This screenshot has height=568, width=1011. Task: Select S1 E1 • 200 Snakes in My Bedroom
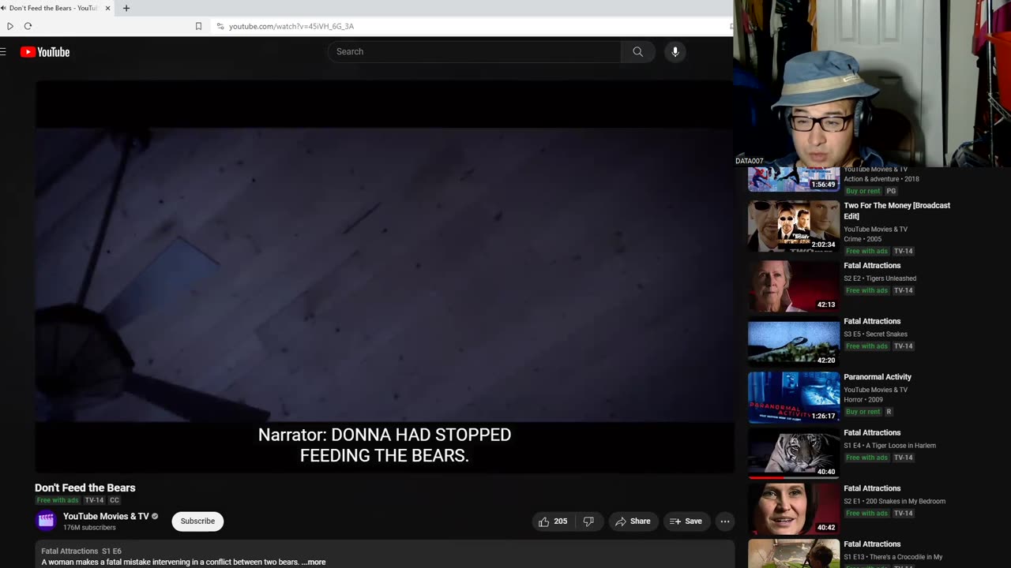894,502
